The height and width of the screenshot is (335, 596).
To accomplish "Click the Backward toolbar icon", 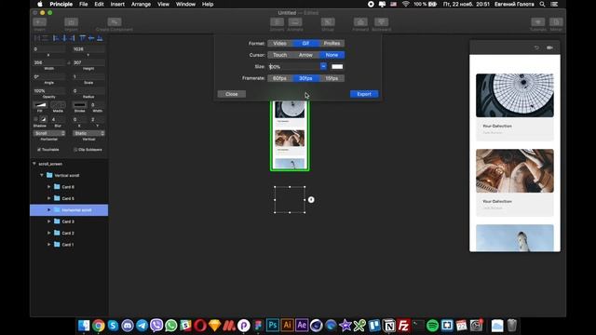I will [381, 22].
